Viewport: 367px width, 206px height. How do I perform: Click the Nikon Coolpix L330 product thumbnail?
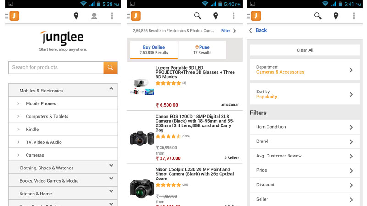[142, 188]
